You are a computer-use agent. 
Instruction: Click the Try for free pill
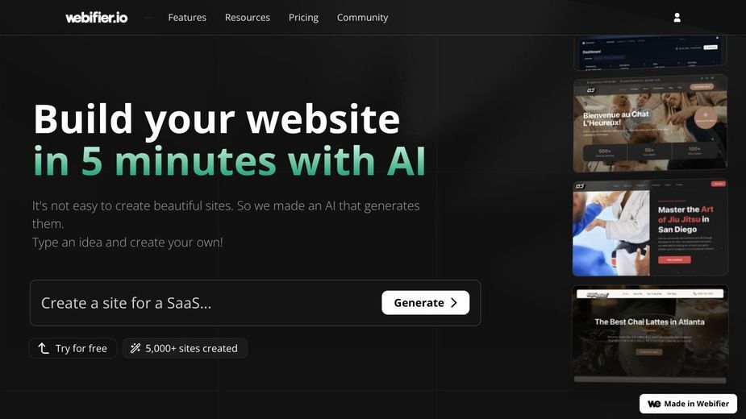pos(73,348)
